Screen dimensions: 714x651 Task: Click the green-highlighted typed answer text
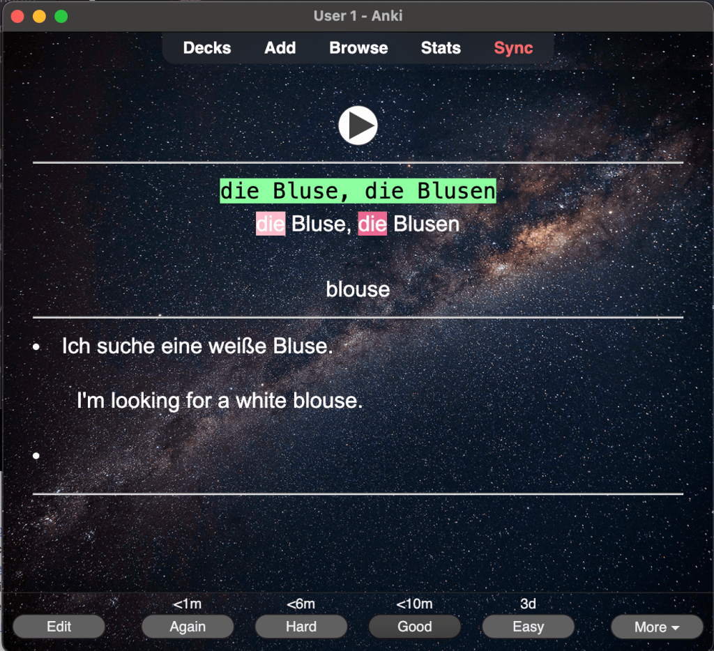(x=358, y=191)
